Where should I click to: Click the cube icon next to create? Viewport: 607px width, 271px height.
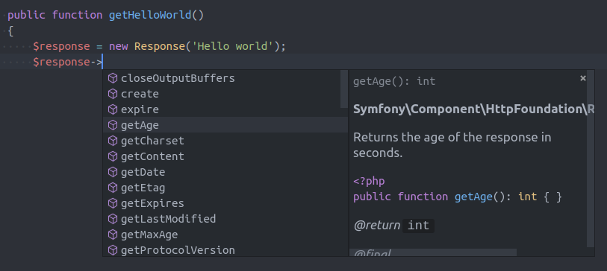pyautogui.click(x=113, y=94)
